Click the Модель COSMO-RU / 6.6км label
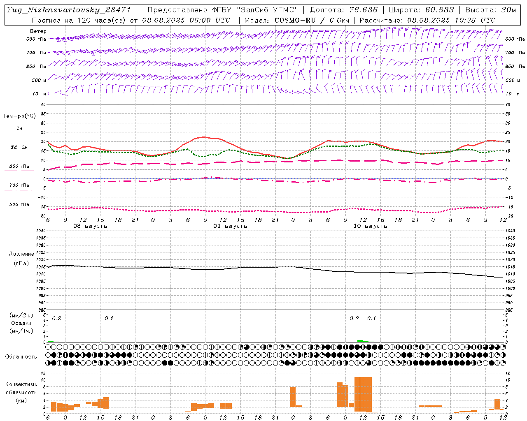 pyautogui.click(x=296, y=20)
